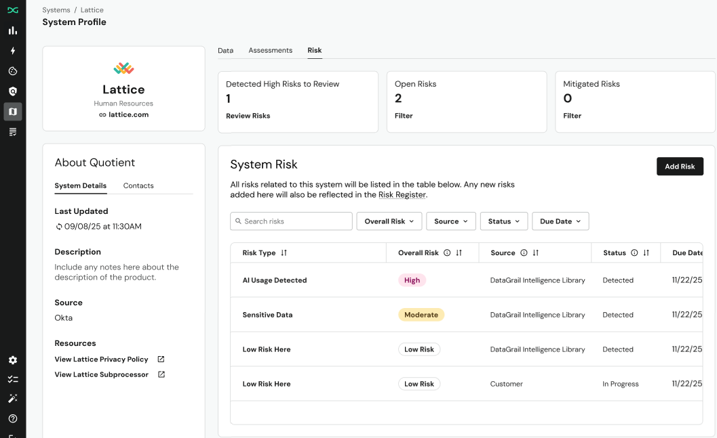Open the analytics bar chart icon in sidebar

[13, 30]
